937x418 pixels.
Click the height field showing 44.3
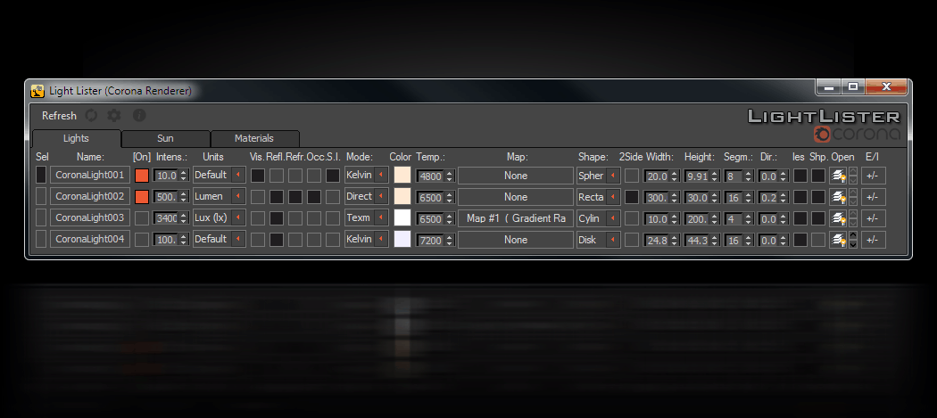tap(697, 240)
